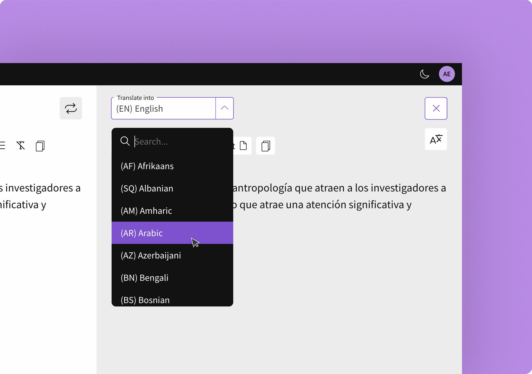Click the copy source text icon
Screen dimensions: 532x374
click(x=40, y=145)
